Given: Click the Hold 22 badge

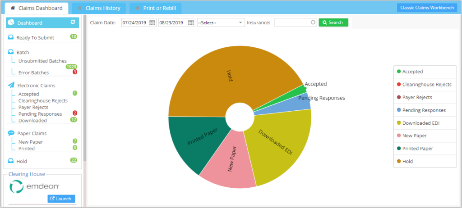Looking at the screenshot, I should (74, 160).
